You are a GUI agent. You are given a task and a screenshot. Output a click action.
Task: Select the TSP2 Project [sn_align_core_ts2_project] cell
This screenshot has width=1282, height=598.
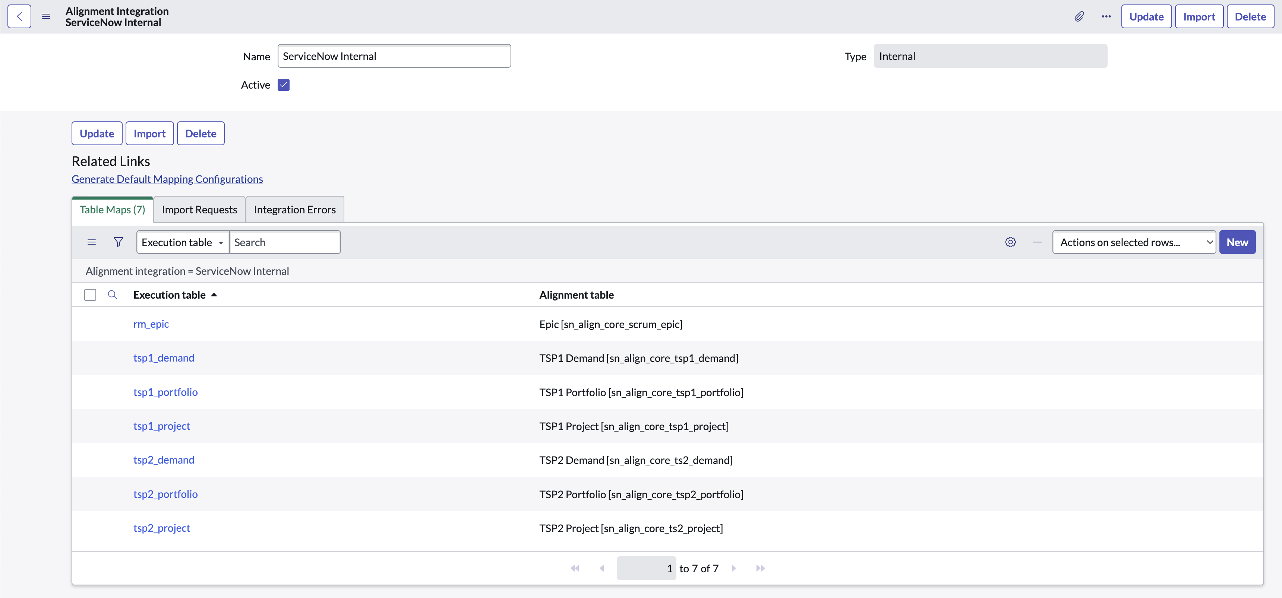coord(631,528)
